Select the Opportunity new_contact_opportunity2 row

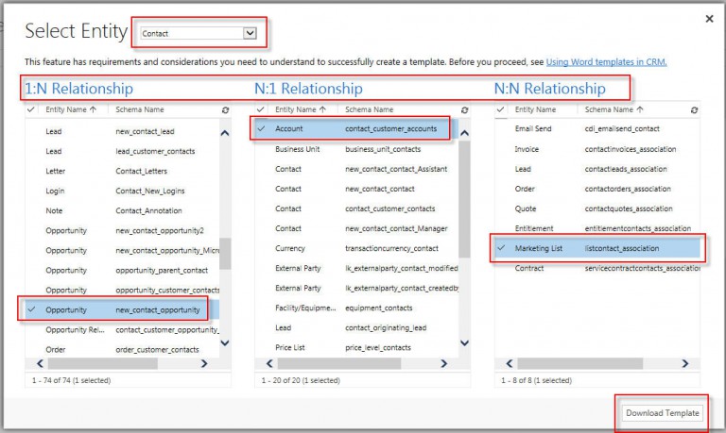click(122, 231)
